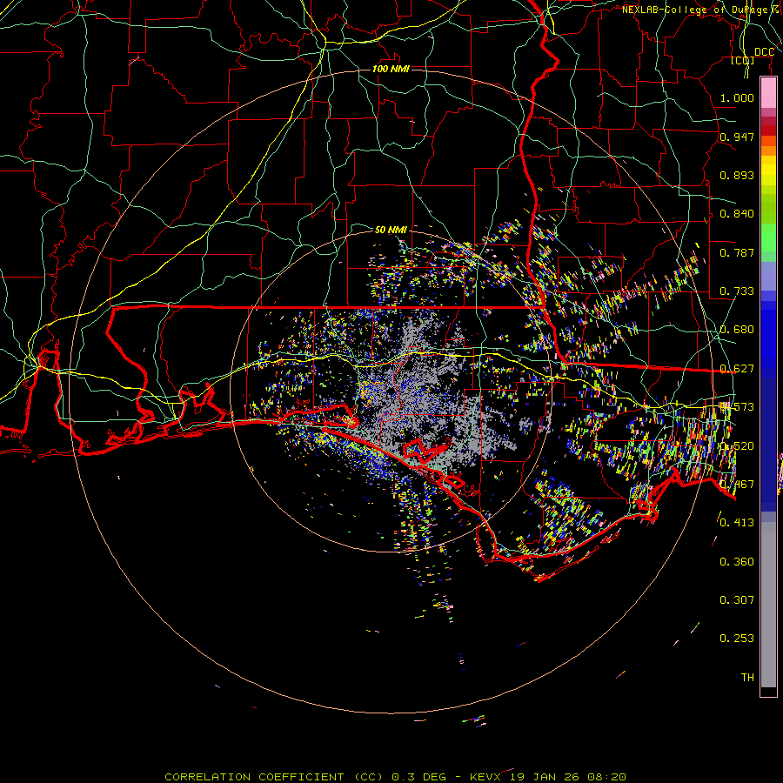Click the TH threshold legend label
The image size is (783, 783).
pos(747,677)
